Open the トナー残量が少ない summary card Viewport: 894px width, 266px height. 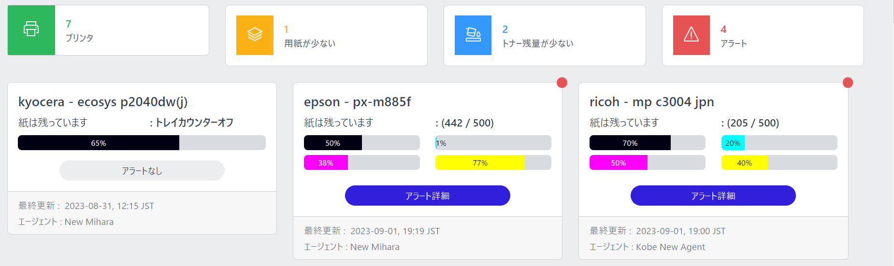545,36
